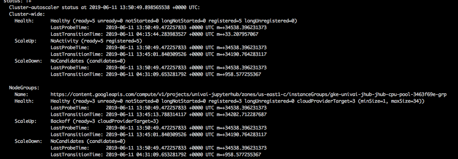Select the cluster-wide Health label
The width and height of the screenshot is (458, 159).
[x=24, y=21]
